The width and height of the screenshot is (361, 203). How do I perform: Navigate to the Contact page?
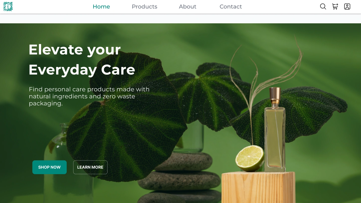(231, 7)
